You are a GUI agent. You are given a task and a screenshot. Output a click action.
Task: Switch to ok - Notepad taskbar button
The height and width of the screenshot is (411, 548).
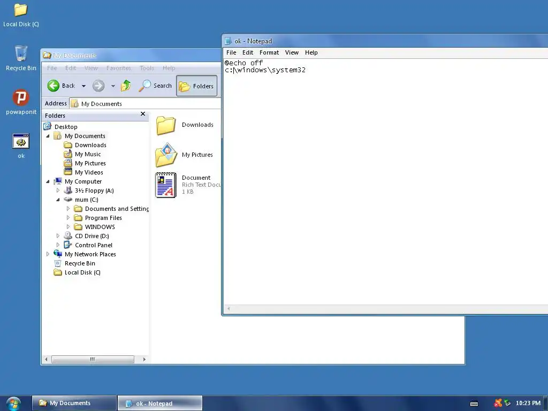pos(159,404)
